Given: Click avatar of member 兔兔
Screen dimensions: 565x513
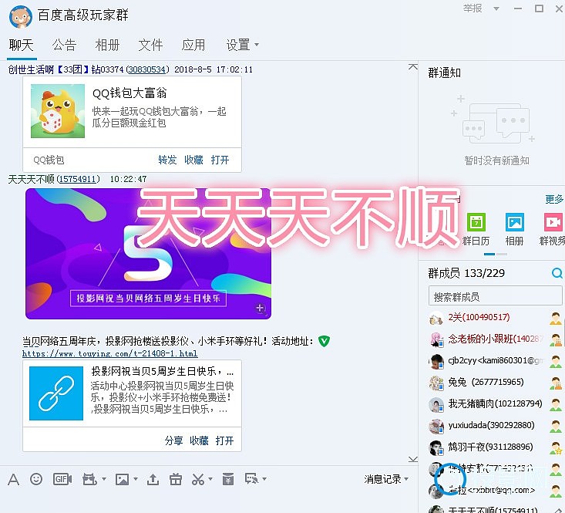Looking at the screenshot, I should (x=436, y=383).
